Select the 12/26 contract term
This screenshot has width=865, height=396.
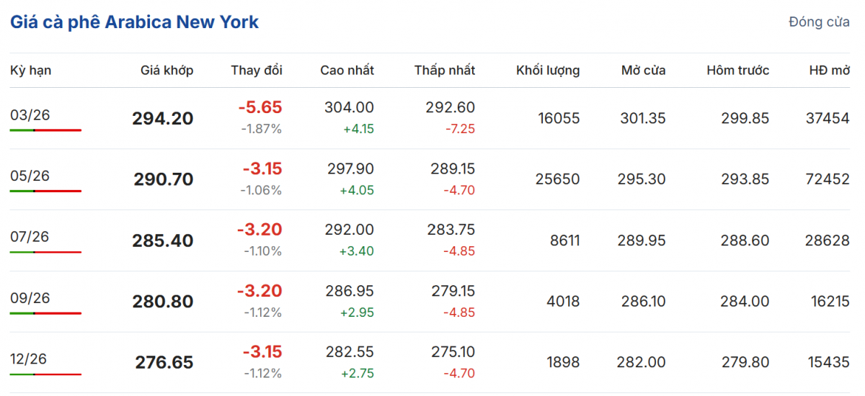coord(30,359)
